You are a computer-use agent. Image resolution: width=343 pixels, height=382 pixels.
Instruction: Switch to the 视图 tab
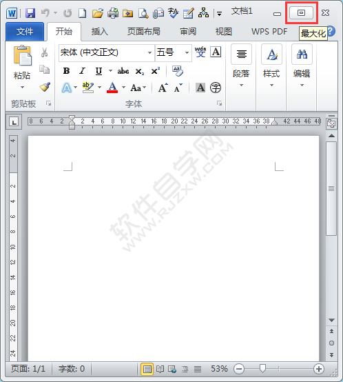(224, 32)
